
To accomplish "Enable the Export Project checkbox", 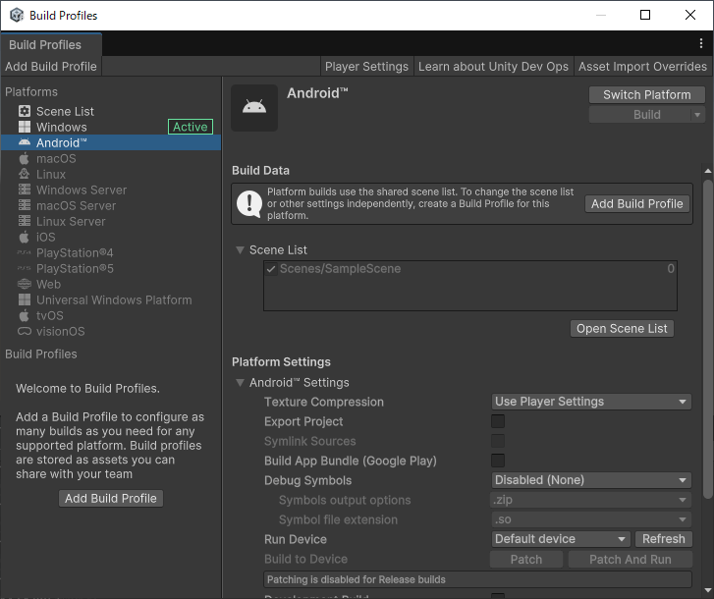I will pos(498,421).
